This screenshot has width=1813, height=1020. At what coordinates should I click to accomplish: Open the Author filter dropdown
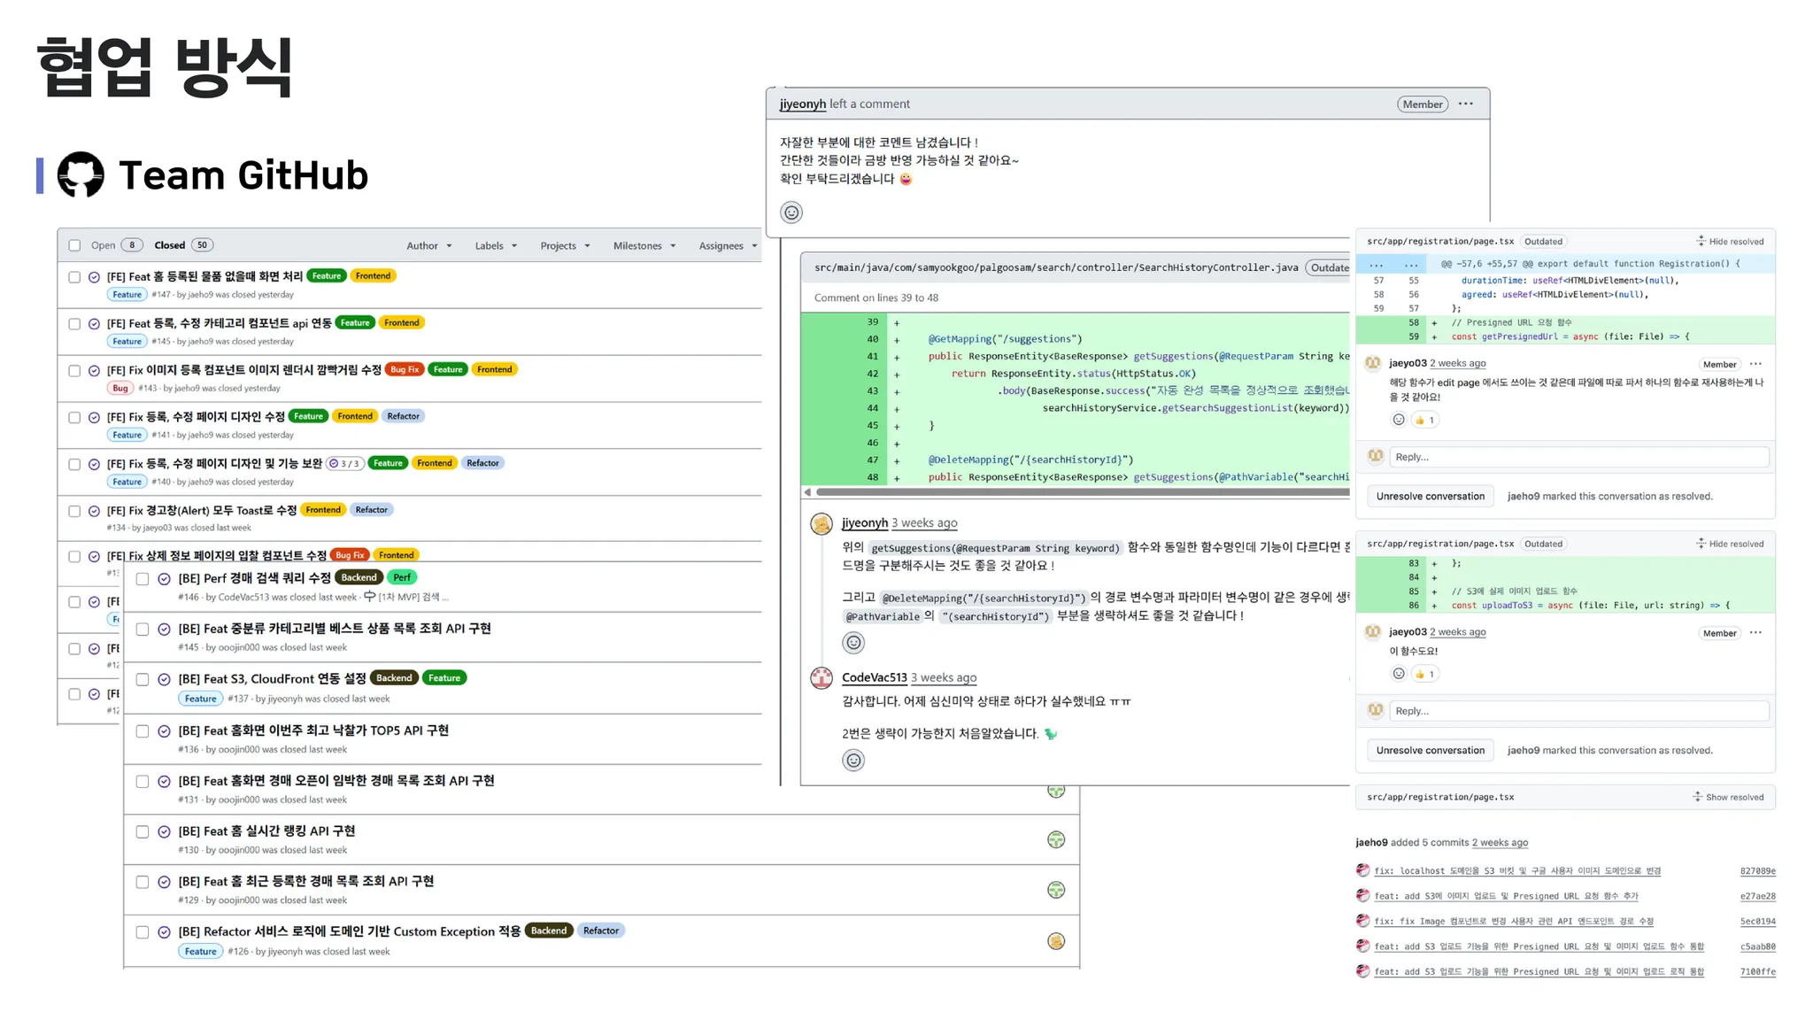(429, 246)
